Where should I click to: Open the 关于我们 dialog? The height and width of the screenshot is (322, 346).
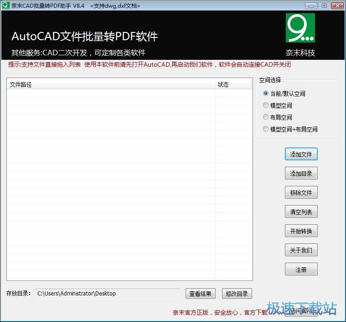click(x=301, y=250)
